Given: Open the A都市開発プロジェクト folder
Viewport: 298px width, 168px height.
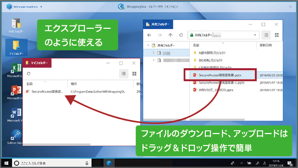Looking at the screenshot, I should [x=210, y=53].
